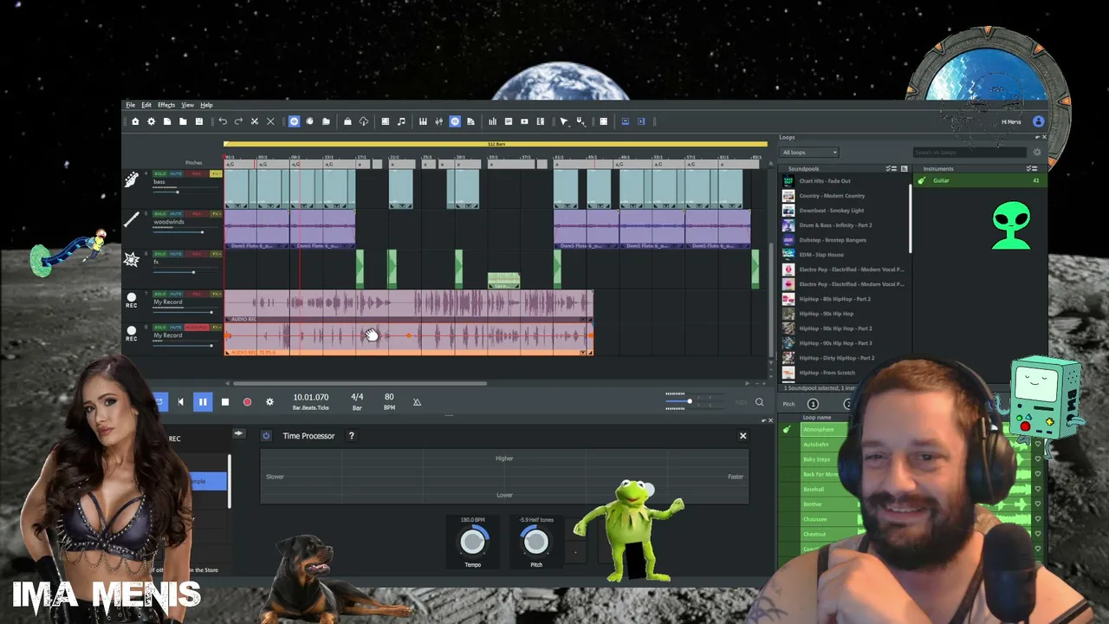
Task: Undo the last action
Action: 223,121
